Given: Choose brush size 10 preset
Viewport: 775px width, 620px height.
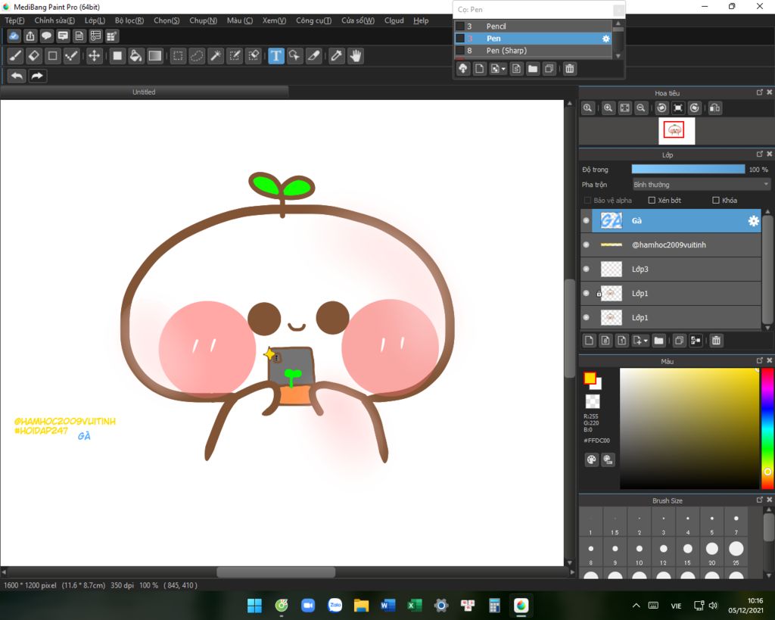Looking at the screenshot, I should pyautogui.click(x=639, y=553).
